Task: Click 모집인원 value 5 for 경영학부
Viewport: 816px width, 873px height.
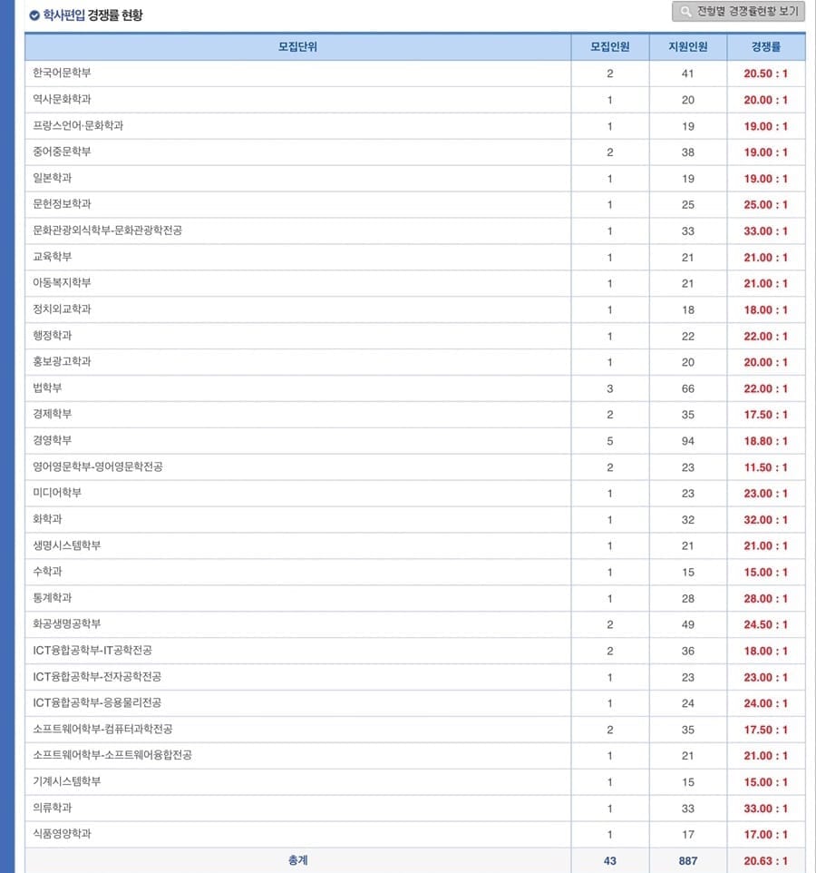Action: (609, 441)
